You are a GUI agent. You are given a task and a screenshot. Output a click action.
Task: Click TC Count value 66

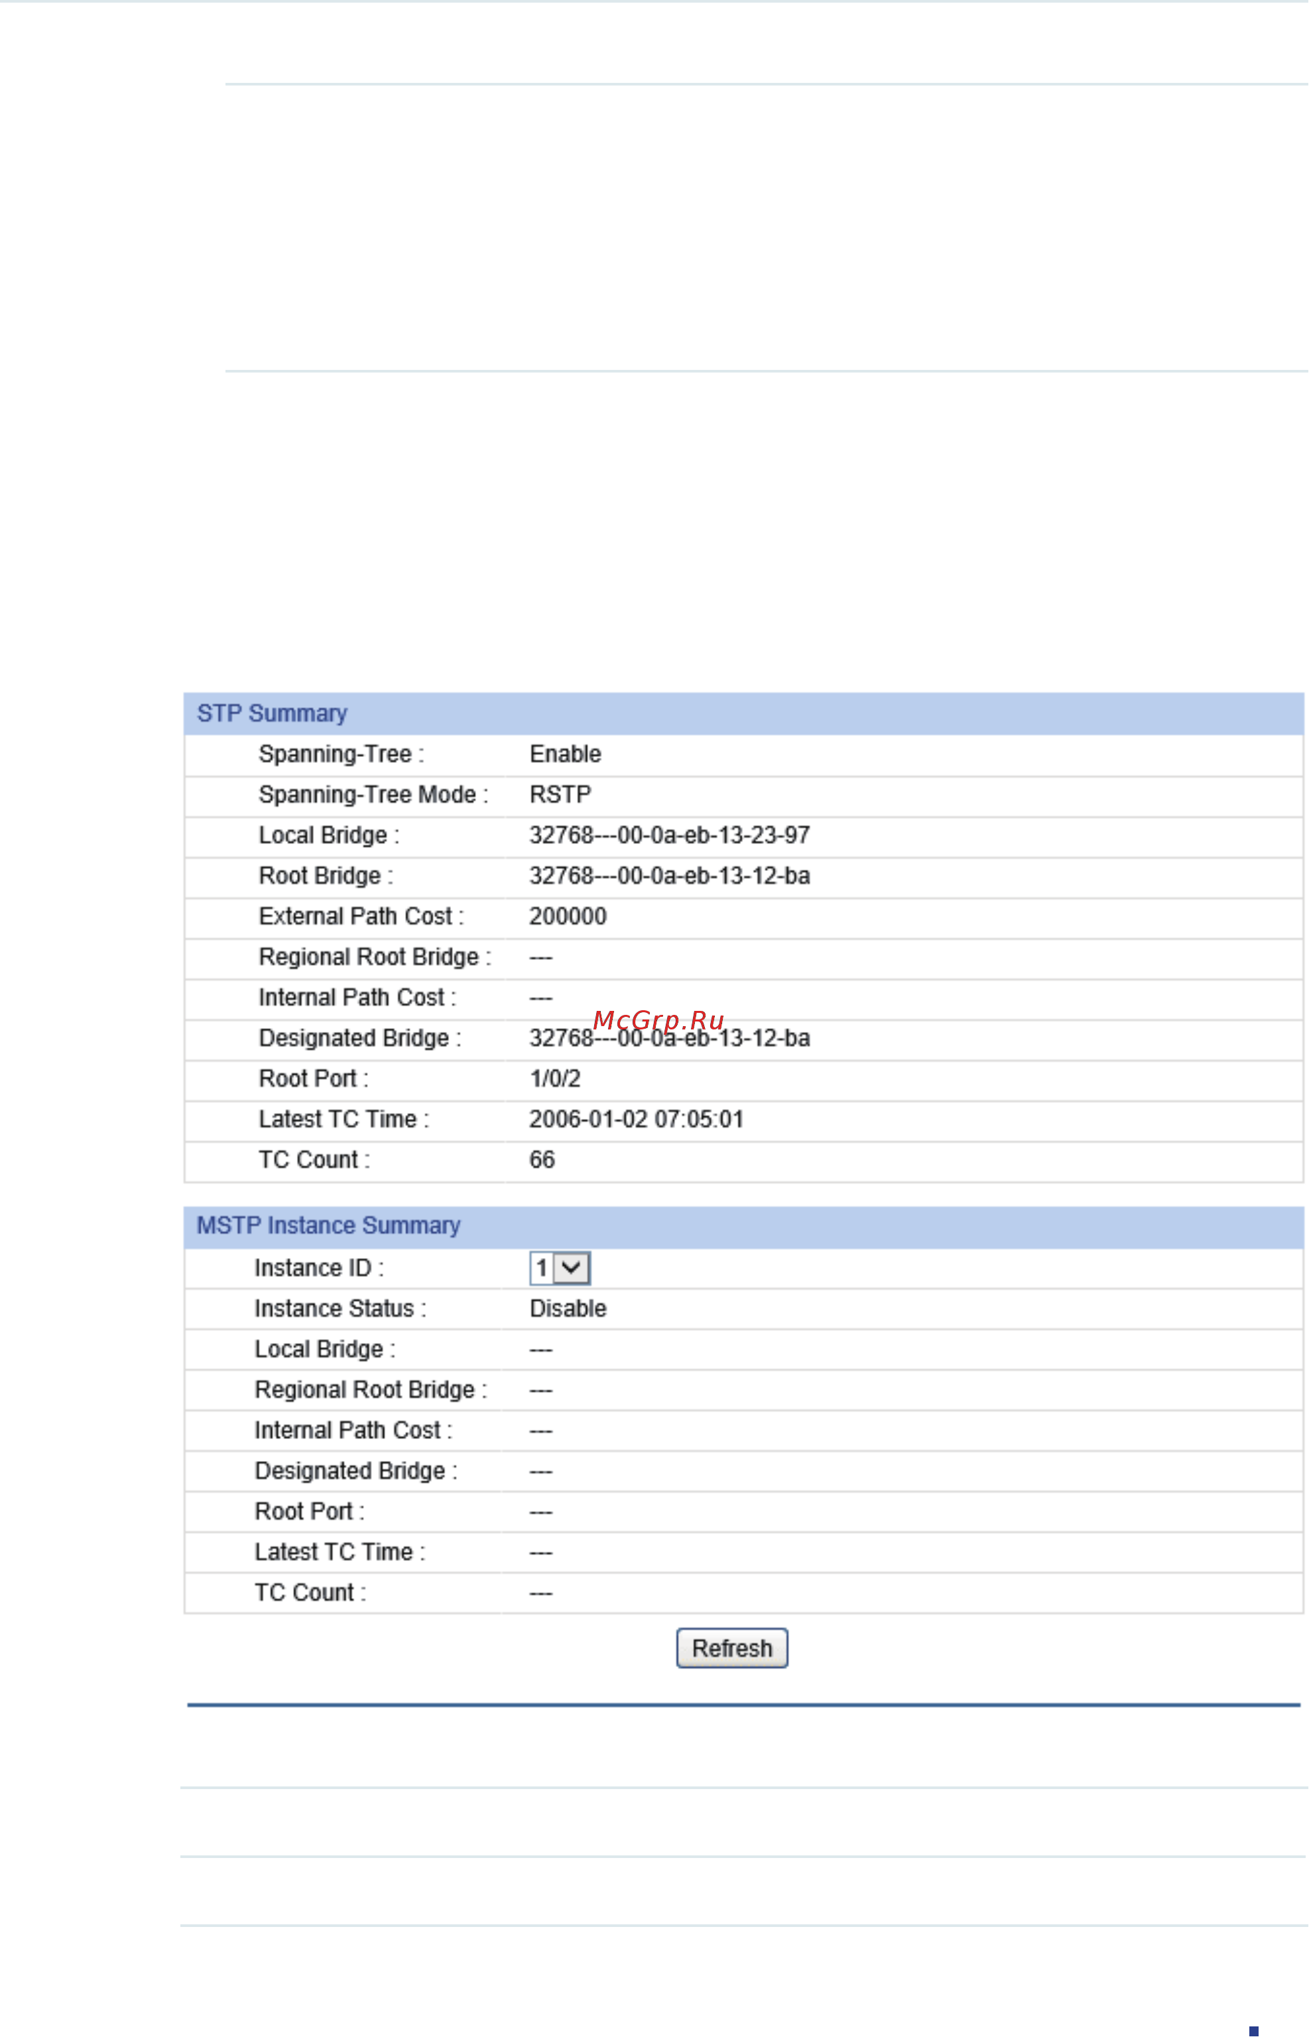542,1159
